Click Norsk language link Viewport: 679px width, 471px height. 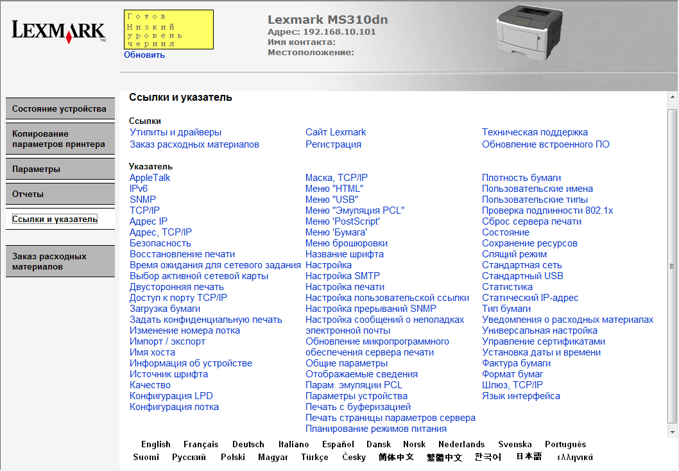click(415, 444)
